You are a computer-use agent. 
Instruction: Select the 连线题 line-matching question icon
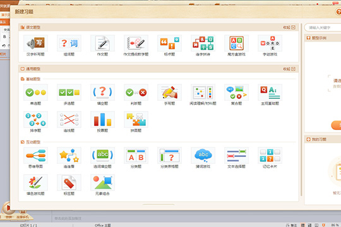[x=69, y=120]
